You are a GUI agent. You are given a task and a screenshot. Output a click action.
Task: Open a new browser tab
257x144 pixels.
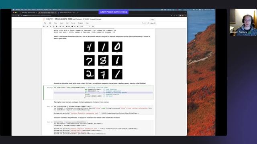pyautogui.click(x=78, y=13)
